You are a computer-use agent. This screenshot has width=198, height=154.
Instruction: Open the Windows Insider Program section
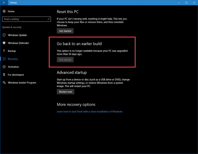[x=22, y=83]
